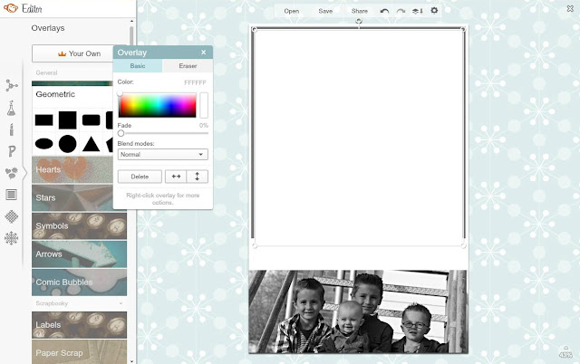
Task: Select the Overlays butterfly icon in sidebar
Action: pos(12,173)
